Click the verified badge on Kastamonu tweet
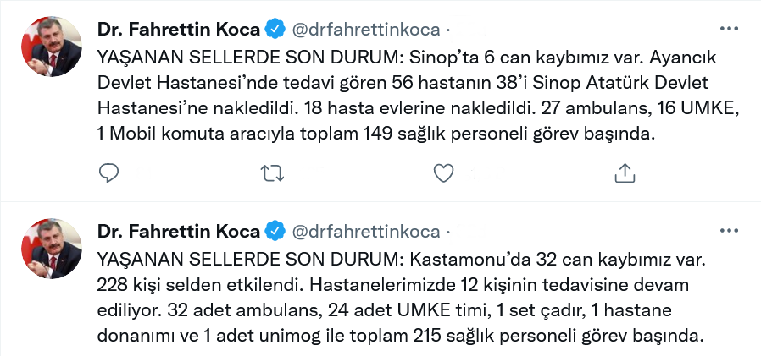The width and height of the screenshot is (761, 356). pos(275,231)
